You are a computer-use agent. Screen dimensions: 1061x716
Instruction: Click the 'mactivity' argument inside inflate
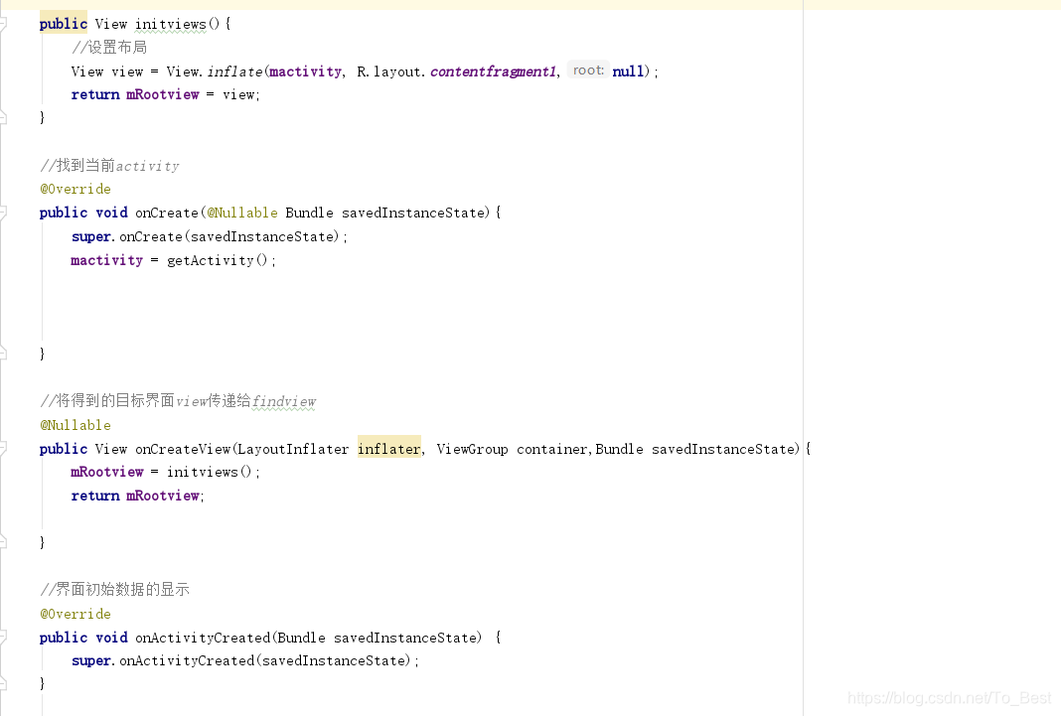[x=305, y=72]
